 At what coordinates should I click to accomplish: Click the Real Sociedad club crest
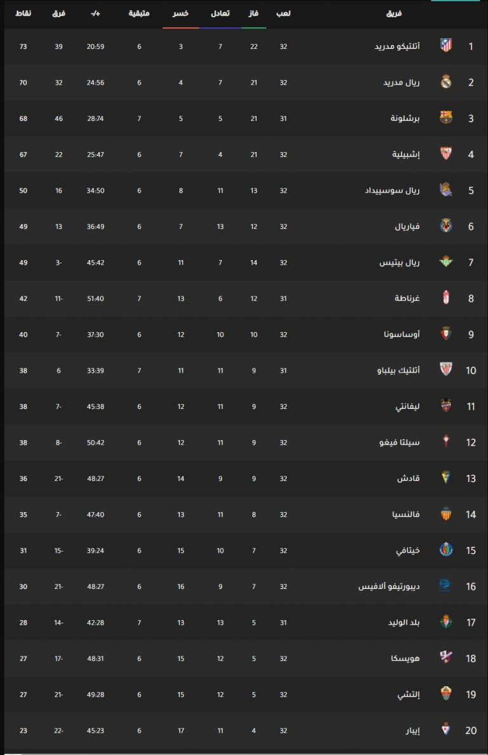[x=445, y=190]
